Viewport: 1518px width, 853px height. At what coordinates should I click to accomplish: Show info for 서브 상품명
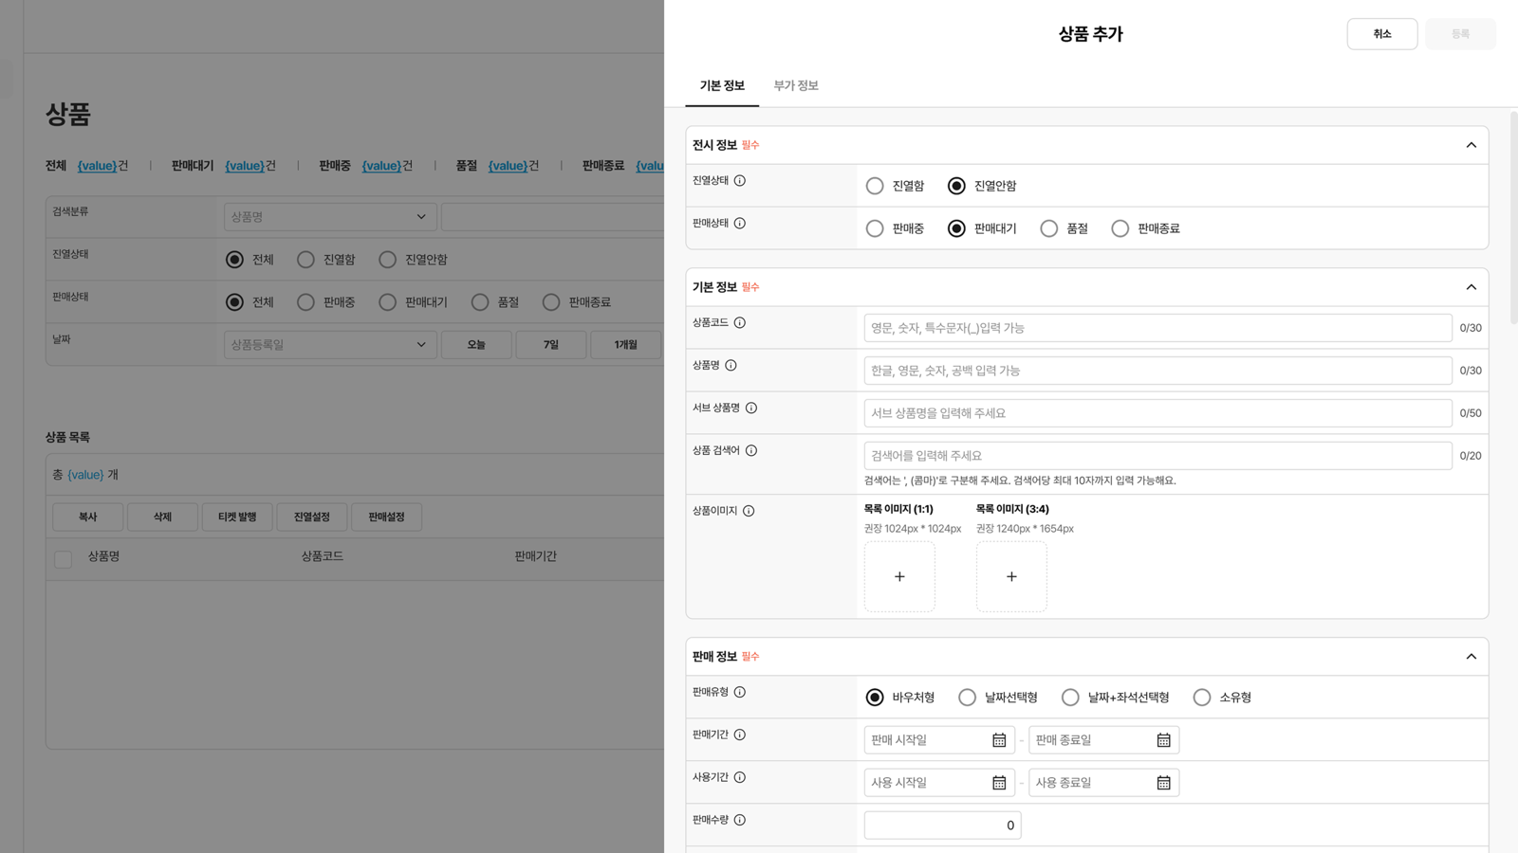(751, 408)
